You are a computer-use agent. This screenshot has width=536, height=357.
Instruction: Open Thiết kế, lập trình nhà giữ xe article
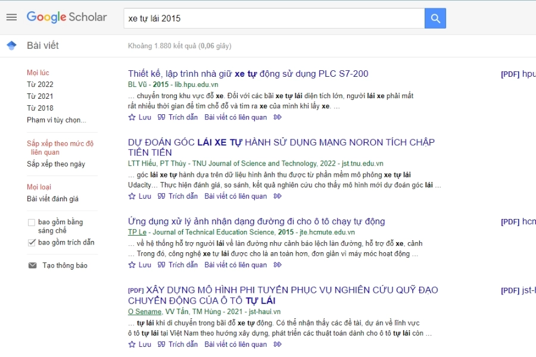[x=248, y=74]
